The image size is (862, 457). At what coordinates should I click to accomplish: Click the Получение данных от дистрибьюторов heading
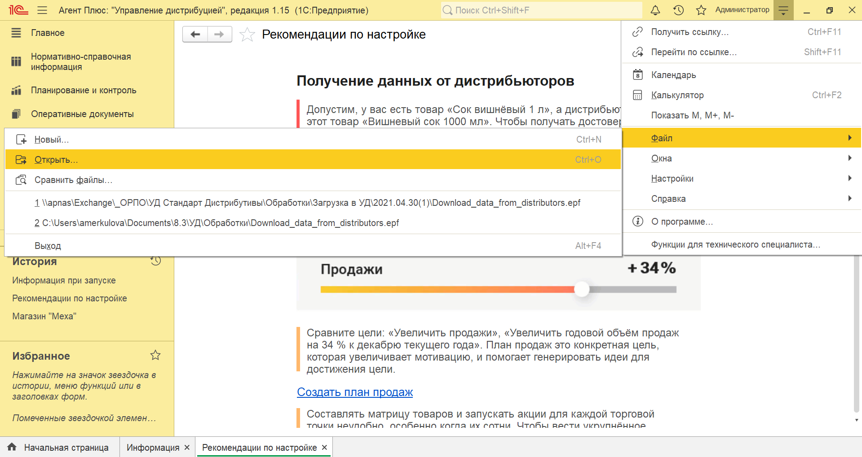[435, 81]
